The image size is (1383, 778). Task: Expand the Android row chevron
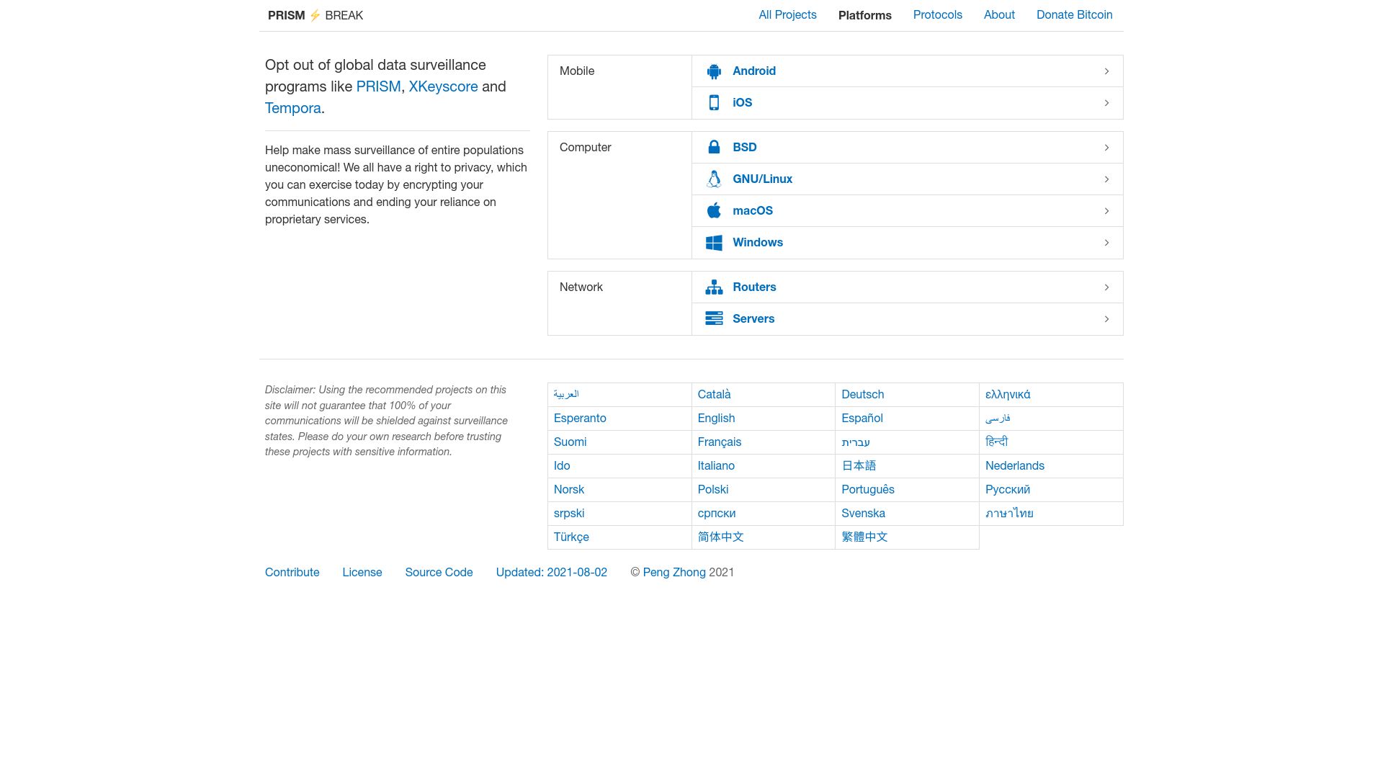[x=1106, y=71]
